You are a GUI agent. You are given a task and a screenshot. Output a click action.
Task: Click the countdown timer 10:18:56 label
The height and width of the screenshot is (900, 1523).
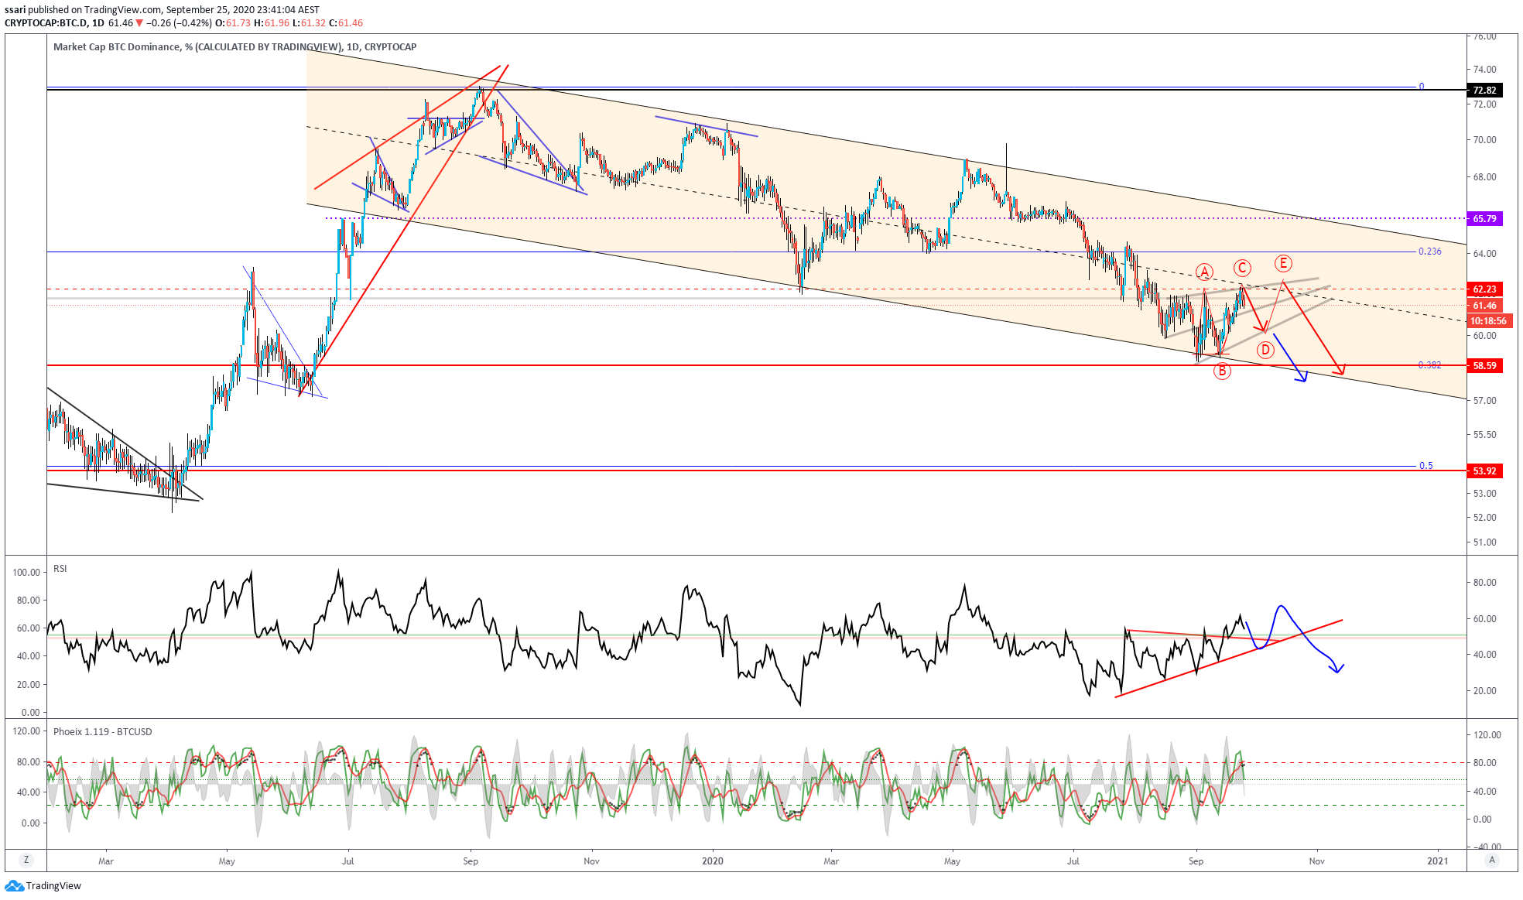pos(1488,321)
